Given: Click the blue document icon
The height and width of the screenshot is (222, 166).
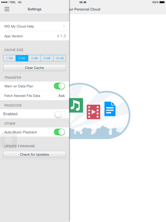Looking at the screenshot, I should [110, 109].
